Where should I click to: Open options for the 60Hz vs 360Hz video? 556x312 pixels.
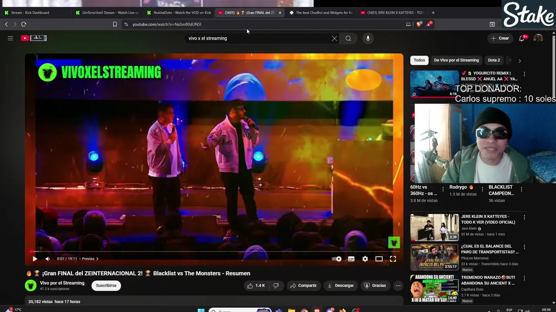pos(443,189)
